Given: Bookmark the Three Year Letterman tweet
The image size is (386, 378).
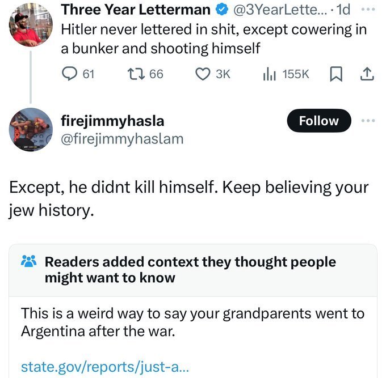Looking at the screenshot, I should (x=336, y=75).
